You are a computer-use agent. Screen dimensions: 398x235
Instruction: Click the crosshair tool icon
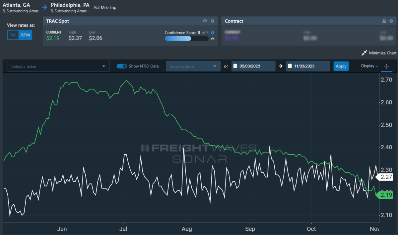(x=387, y=66)
